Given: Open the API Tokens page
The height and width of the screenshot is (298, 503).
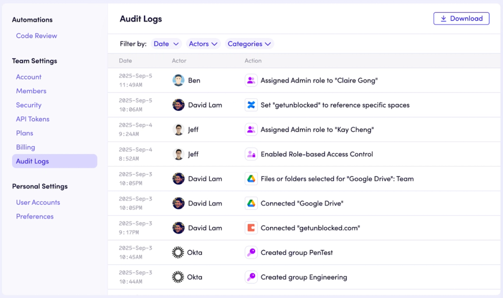Looking at the screenshot, I should [33, 119].
